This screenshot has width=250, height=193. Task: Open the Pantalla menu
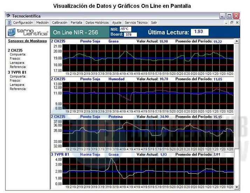pyautogui.click(x=76, y=23)
